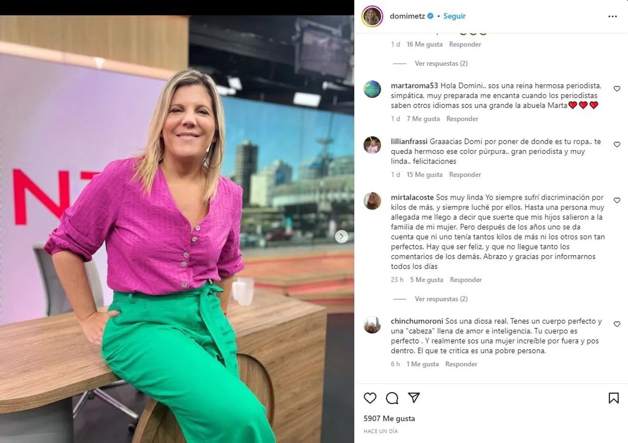Follow domimetz with Seguir
Screen dimensions: 628x443
(x=454, y=16)
